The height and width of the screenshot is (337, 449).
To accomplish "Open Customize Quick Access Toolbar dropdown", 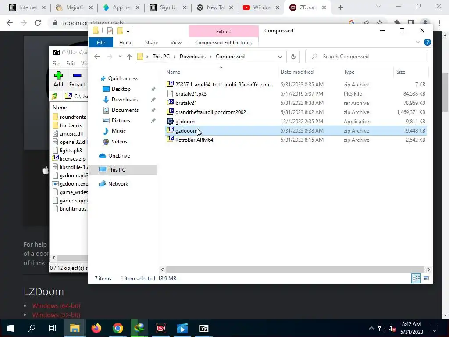I will point(128,31).
